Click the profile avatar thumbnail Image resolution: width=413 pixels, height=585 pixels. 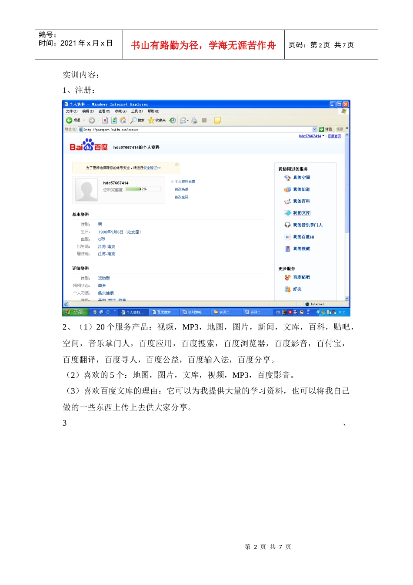87,190
